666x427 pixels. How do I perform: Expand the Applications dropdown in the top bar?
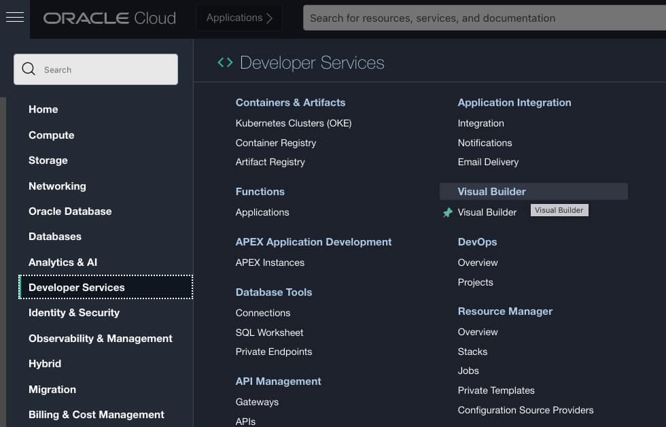click(238, 18)
